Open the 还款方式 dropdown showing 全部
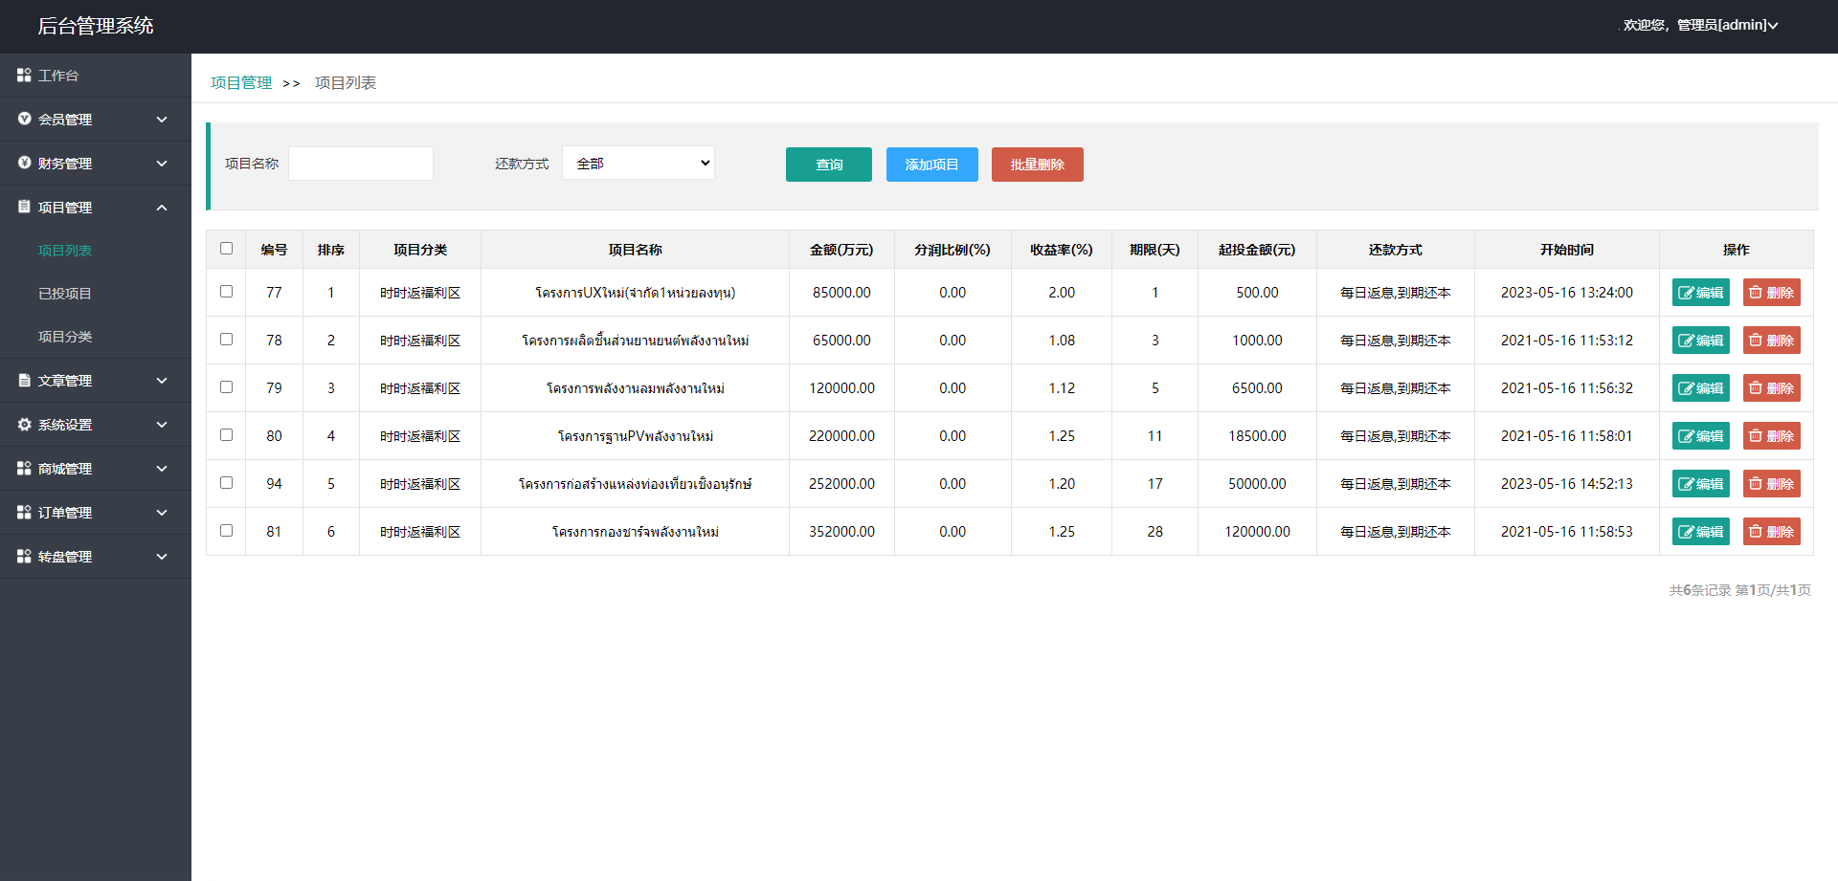 639,164
